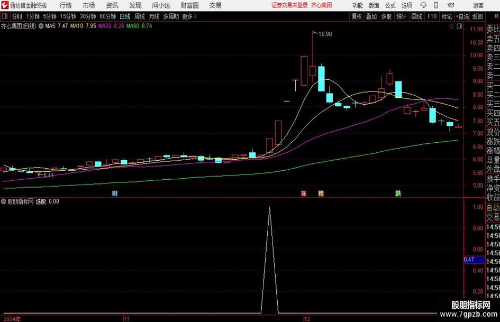Expand 更多 periods list
500x322 pixels.
point(190,16)
